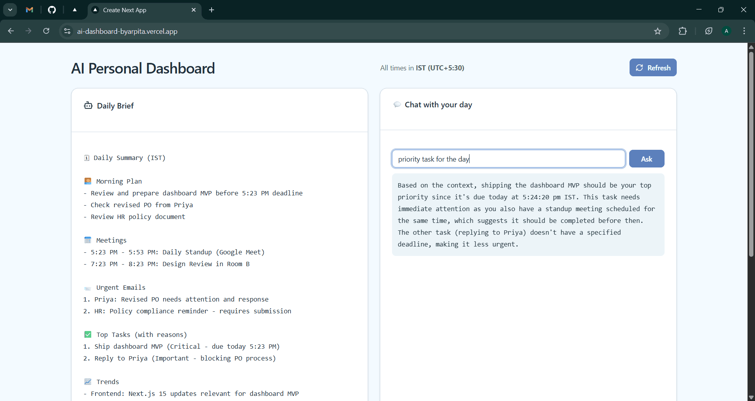
Task: Click the Top Tasks green checkmark icon
Action: click(88, 335)
